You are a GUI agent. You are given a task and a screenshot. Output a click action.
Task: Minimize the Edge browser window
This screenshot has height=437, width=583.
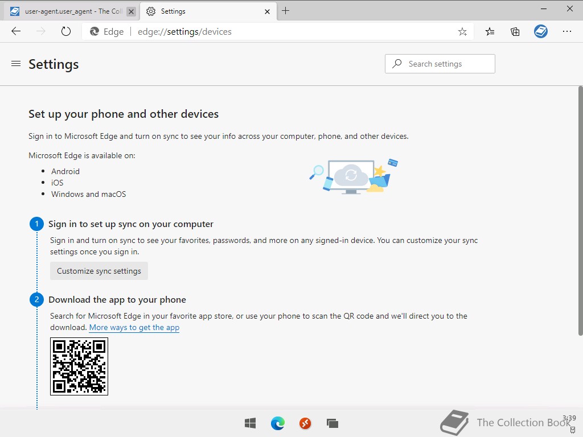click(x=544, y=9)
